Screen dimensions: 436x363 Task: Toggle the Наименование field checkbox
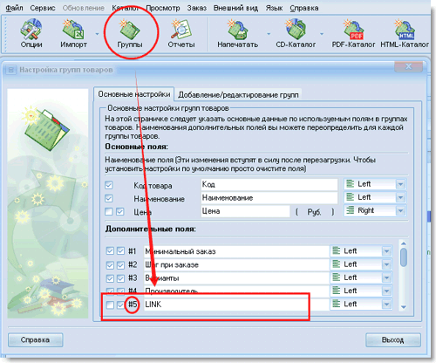tap(109, 198)
